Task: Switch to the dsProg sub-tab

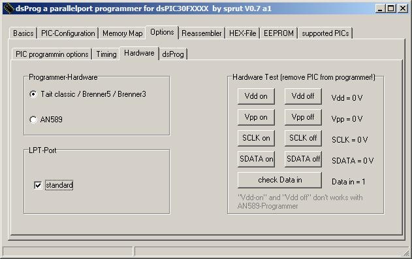Action: pyautogui.click(x=173, y=54)
